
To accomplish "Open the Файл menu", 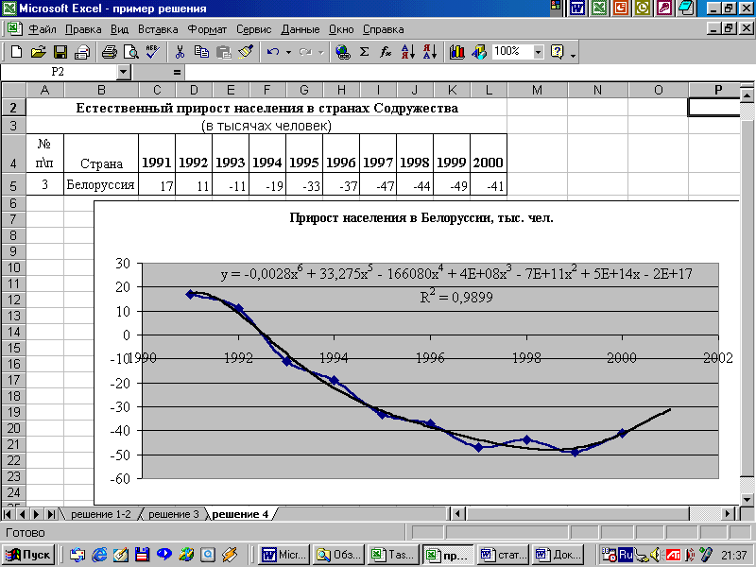I will coord(43,29).
